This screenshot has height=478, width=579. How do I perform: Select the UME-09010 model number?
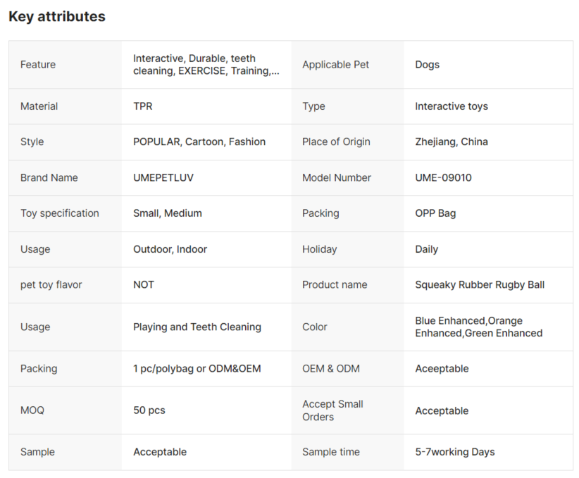tap(443, 177)
